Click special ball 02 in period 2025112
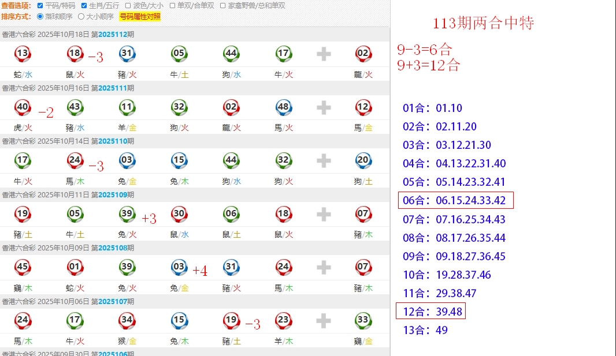The height and width of the screenshot is (356, 616). click(363, 54)
